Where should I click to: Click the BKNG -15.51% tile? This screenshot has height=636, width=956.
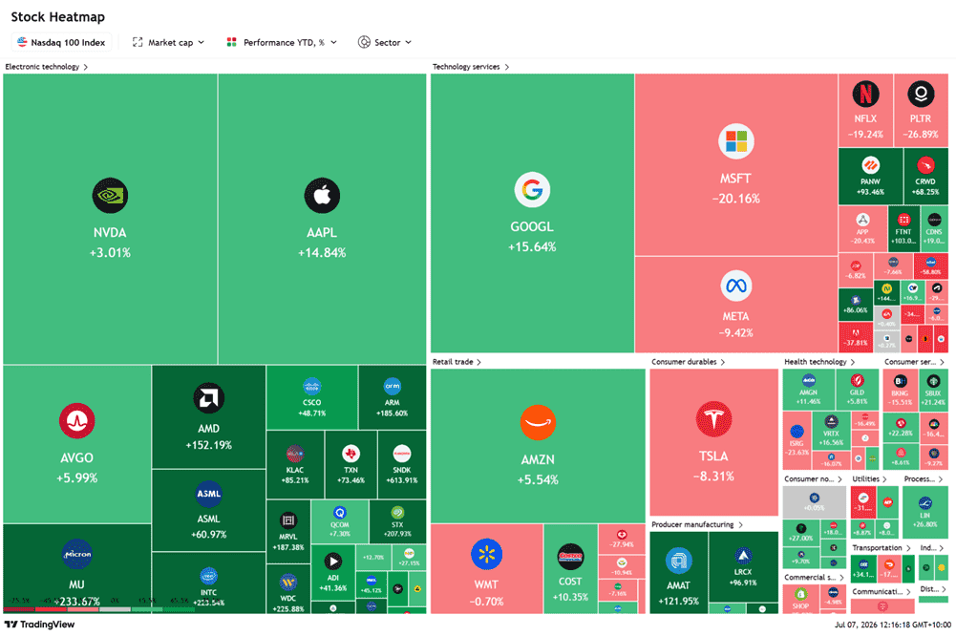click(900, 390)
